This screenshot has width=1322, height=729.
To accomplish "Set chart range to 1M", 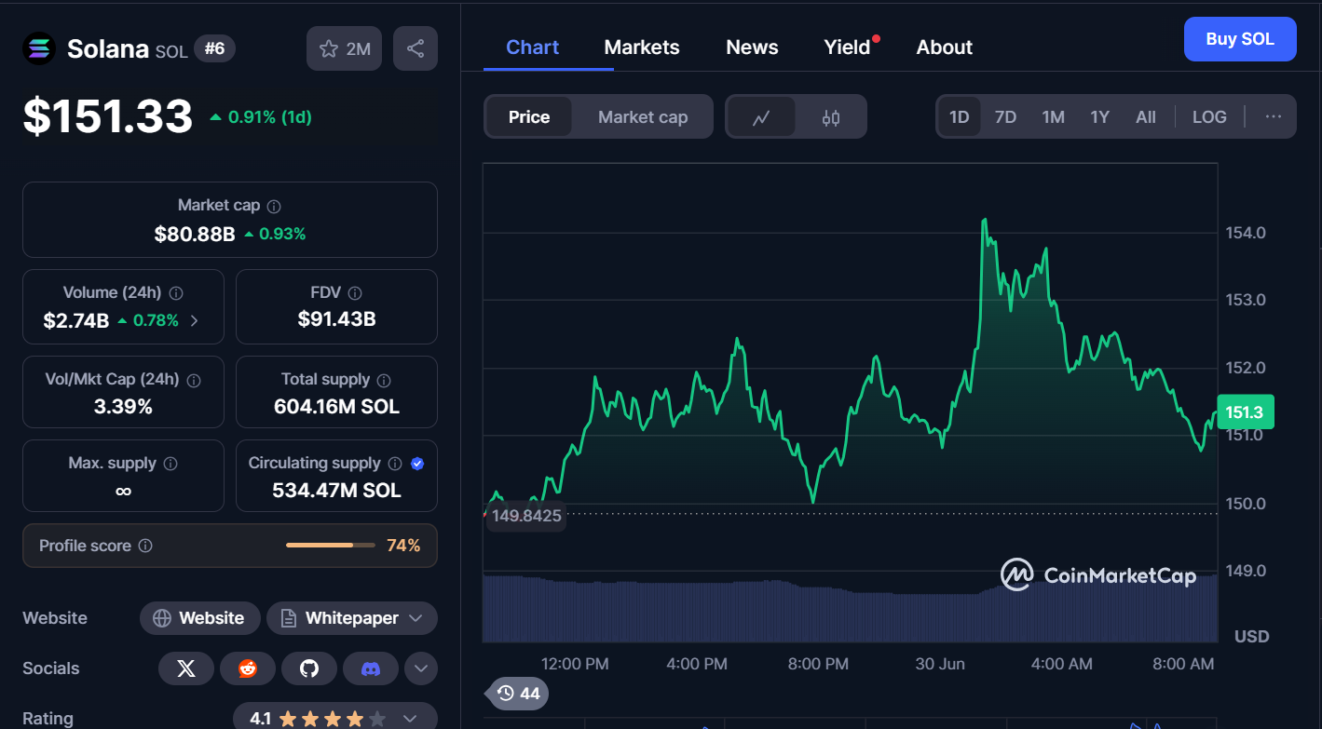I will click(1054, 117).
